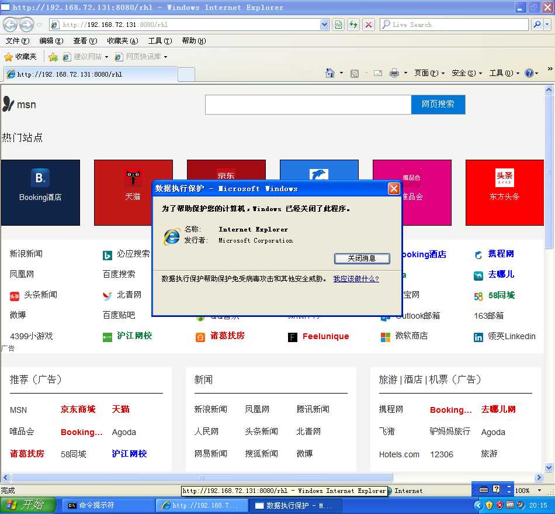
Task: Click the Compatibility View icon beside address bar
Action: click(x=338, y=25)
